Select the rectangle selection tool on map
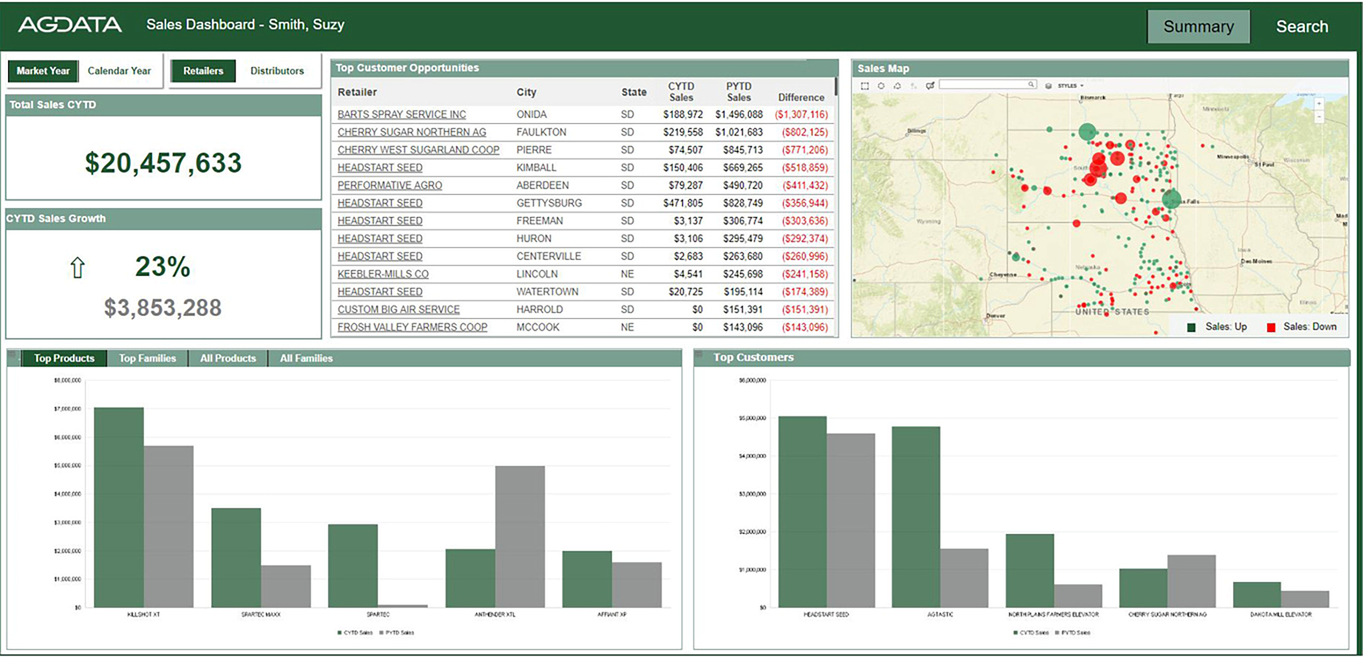This screenshot has width=1363, height=658. click(x=865, y=86)
